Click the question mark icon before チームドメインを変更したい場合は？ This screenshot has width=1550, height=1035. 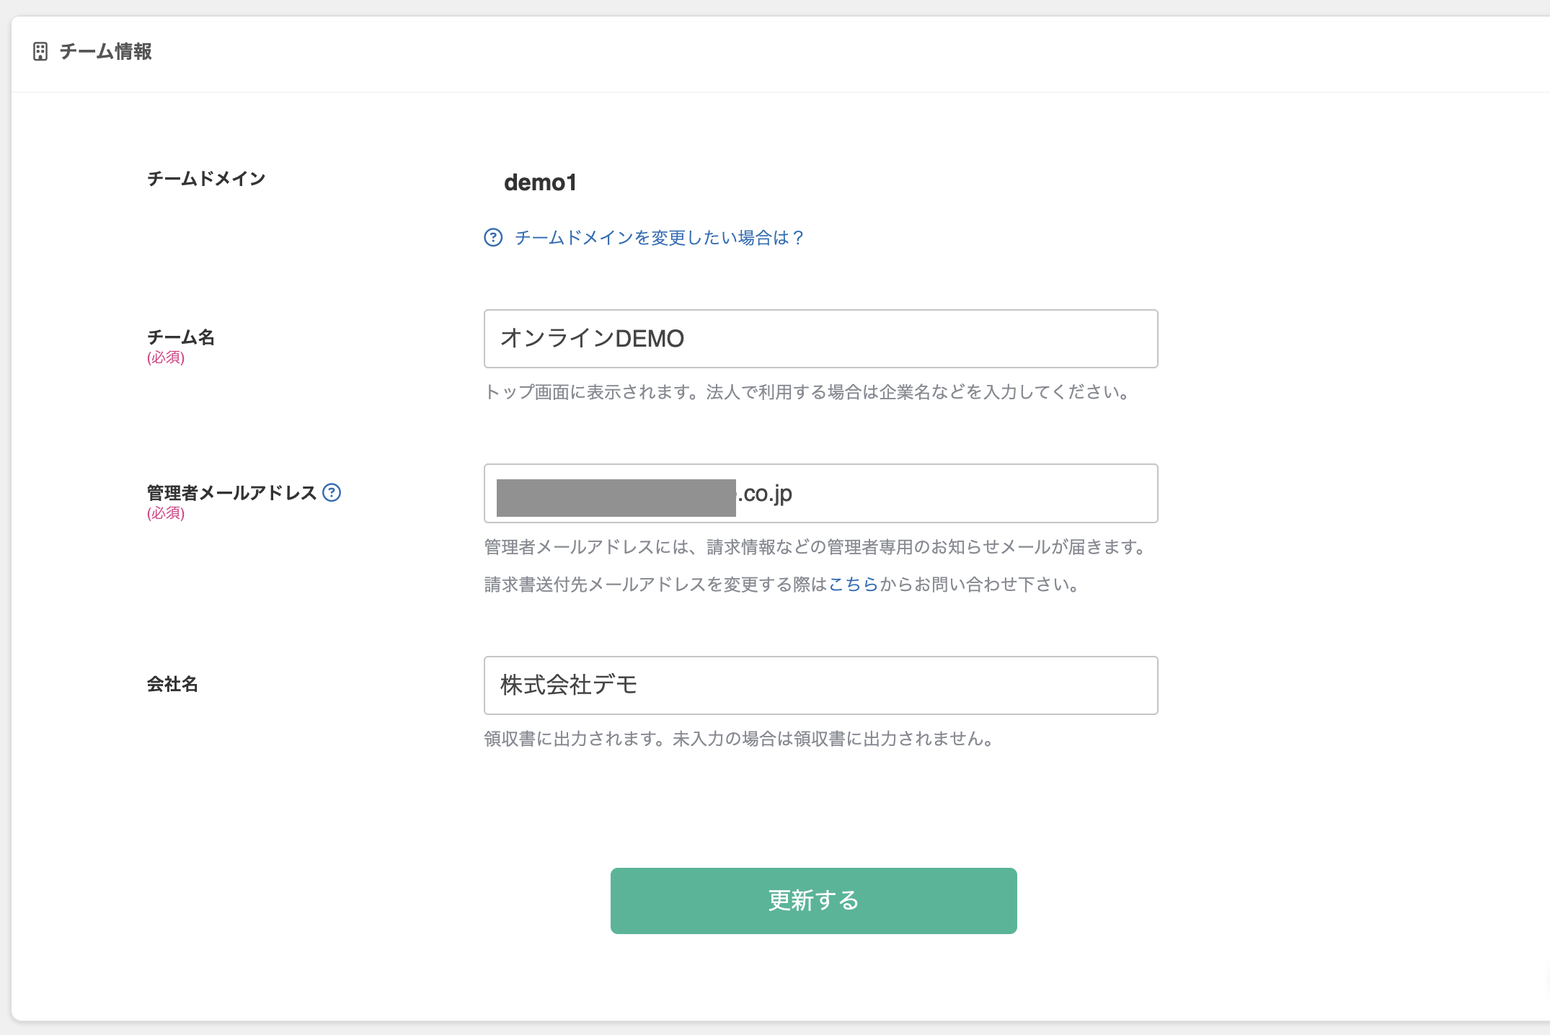(x=493, y=237)
